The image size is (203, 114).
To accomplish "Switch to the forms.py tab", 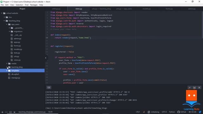I will 169,9.
